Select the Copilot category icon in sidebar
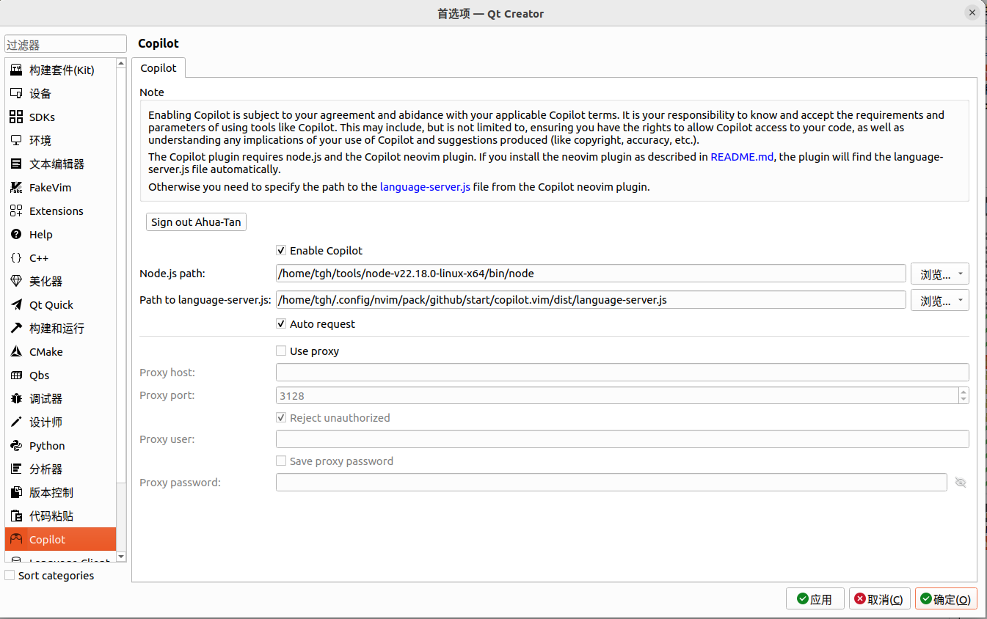The image size is (987, 619). 16,540
